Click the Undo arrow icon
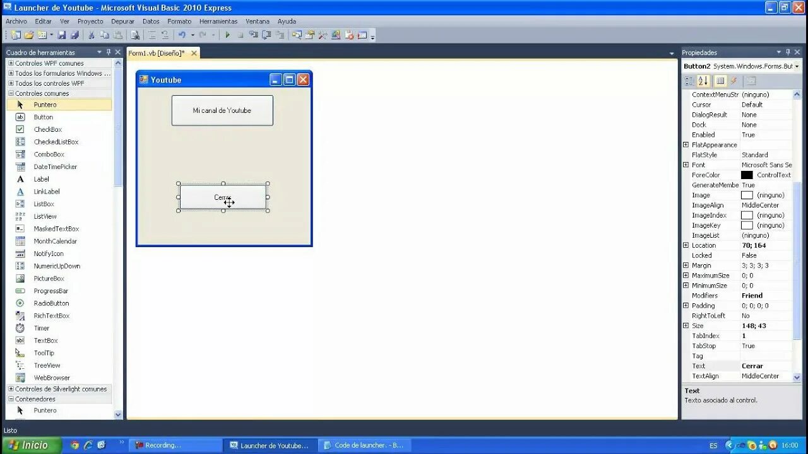Viewport: 808px width, 454px height. [182, 35]
